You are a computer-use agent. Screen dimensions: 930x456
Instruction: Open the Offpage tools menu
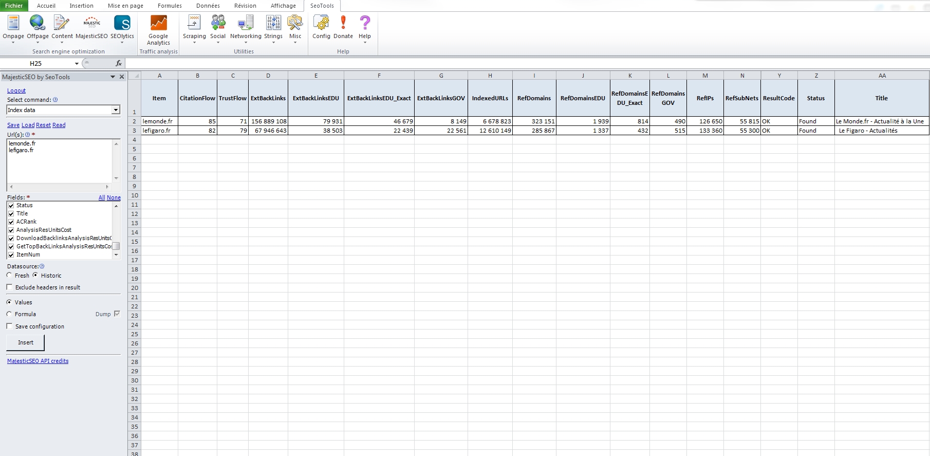tap(38, 28)
